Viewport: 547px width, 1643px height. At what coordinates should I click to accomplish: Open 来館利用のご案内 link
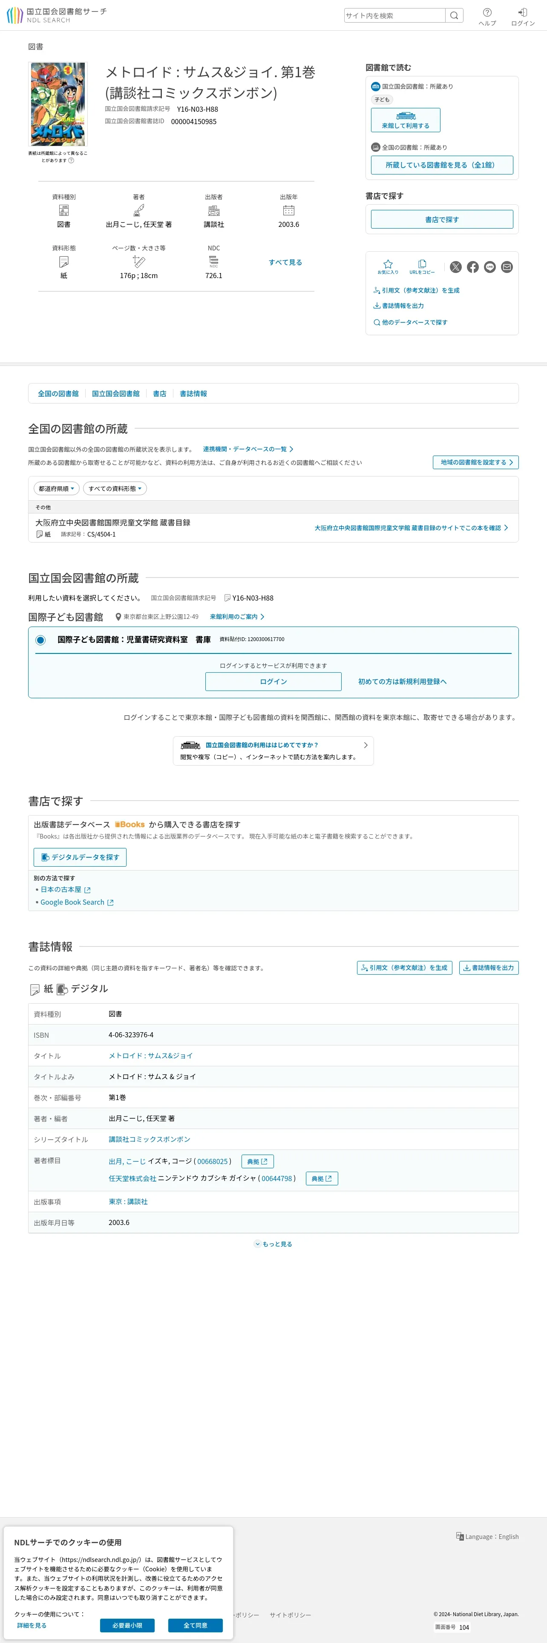pyautogui.click(x=237, y=617)
